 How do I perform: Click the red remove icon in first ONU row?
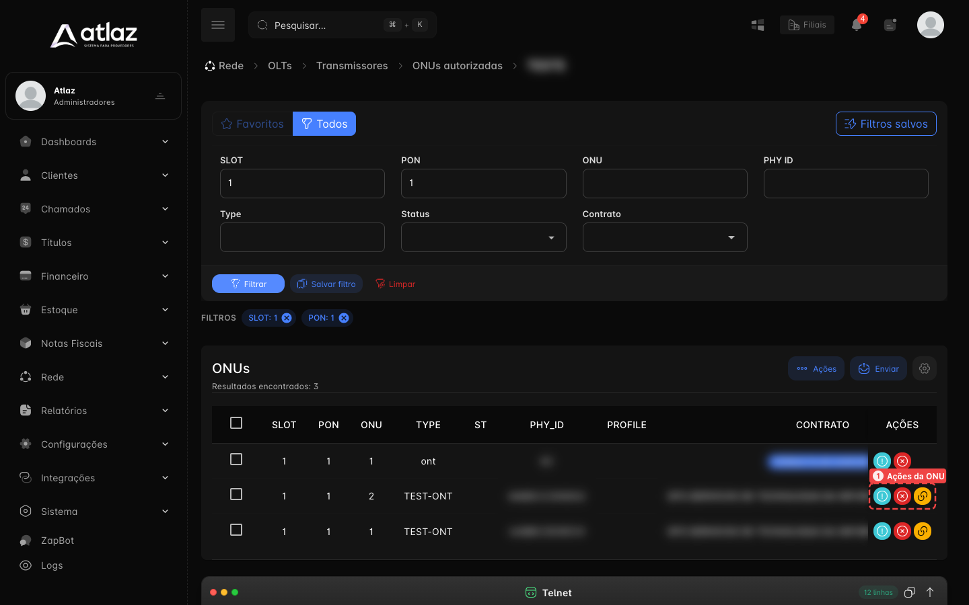point(902,461)
